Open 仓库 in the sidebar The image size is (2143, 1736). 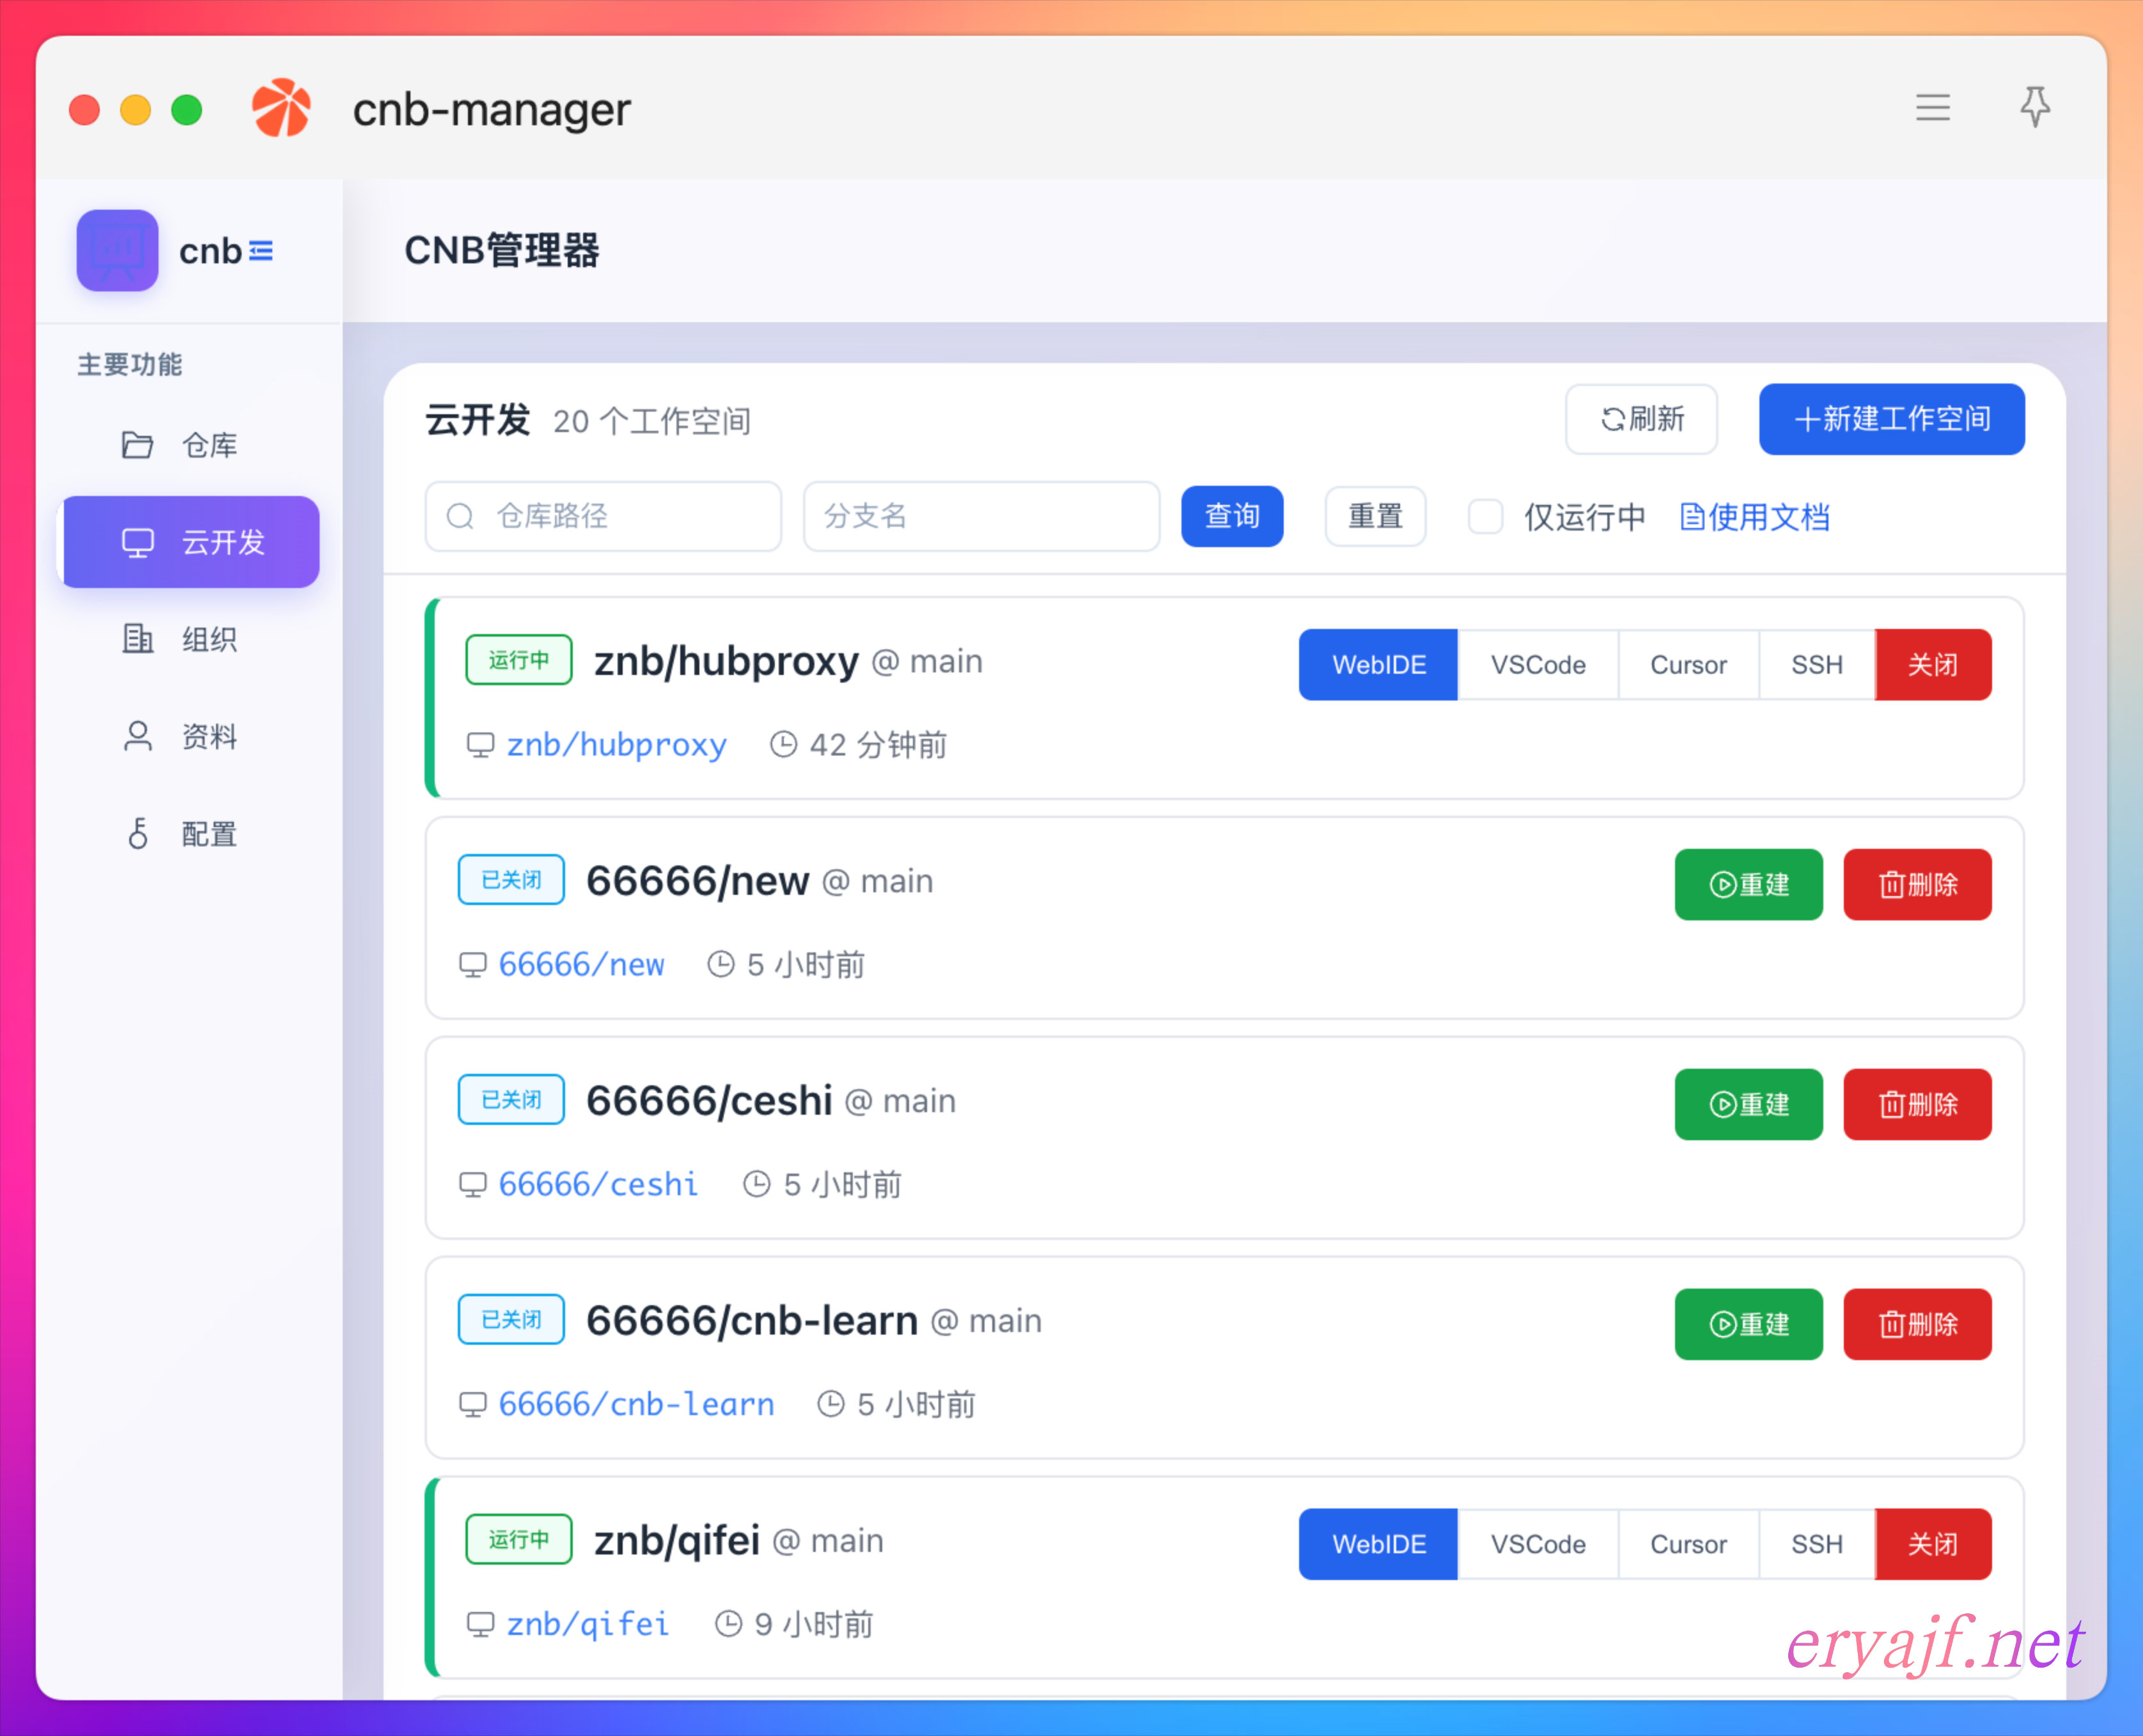[x=190, y=445]
